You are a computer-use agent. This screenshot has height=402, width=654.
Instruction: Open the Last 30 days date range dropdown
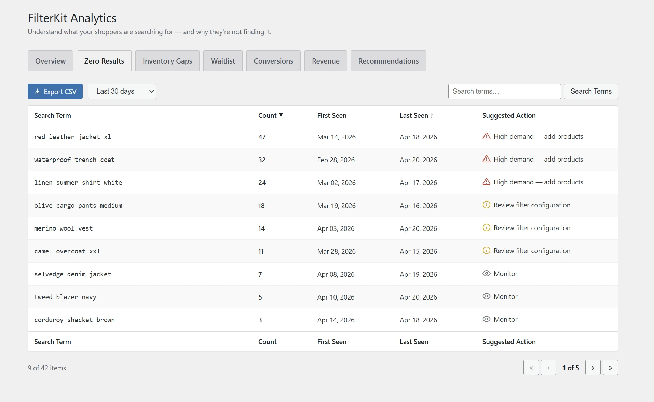[x=122, y=91]
